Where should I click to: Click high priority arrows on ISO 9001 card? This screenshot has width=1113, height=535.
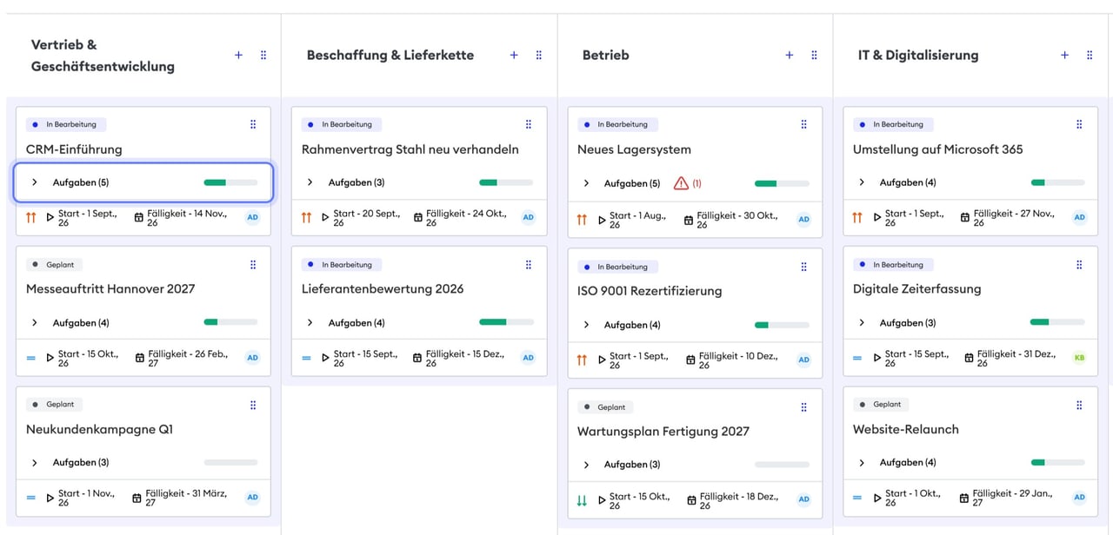[x=582, y=360]
